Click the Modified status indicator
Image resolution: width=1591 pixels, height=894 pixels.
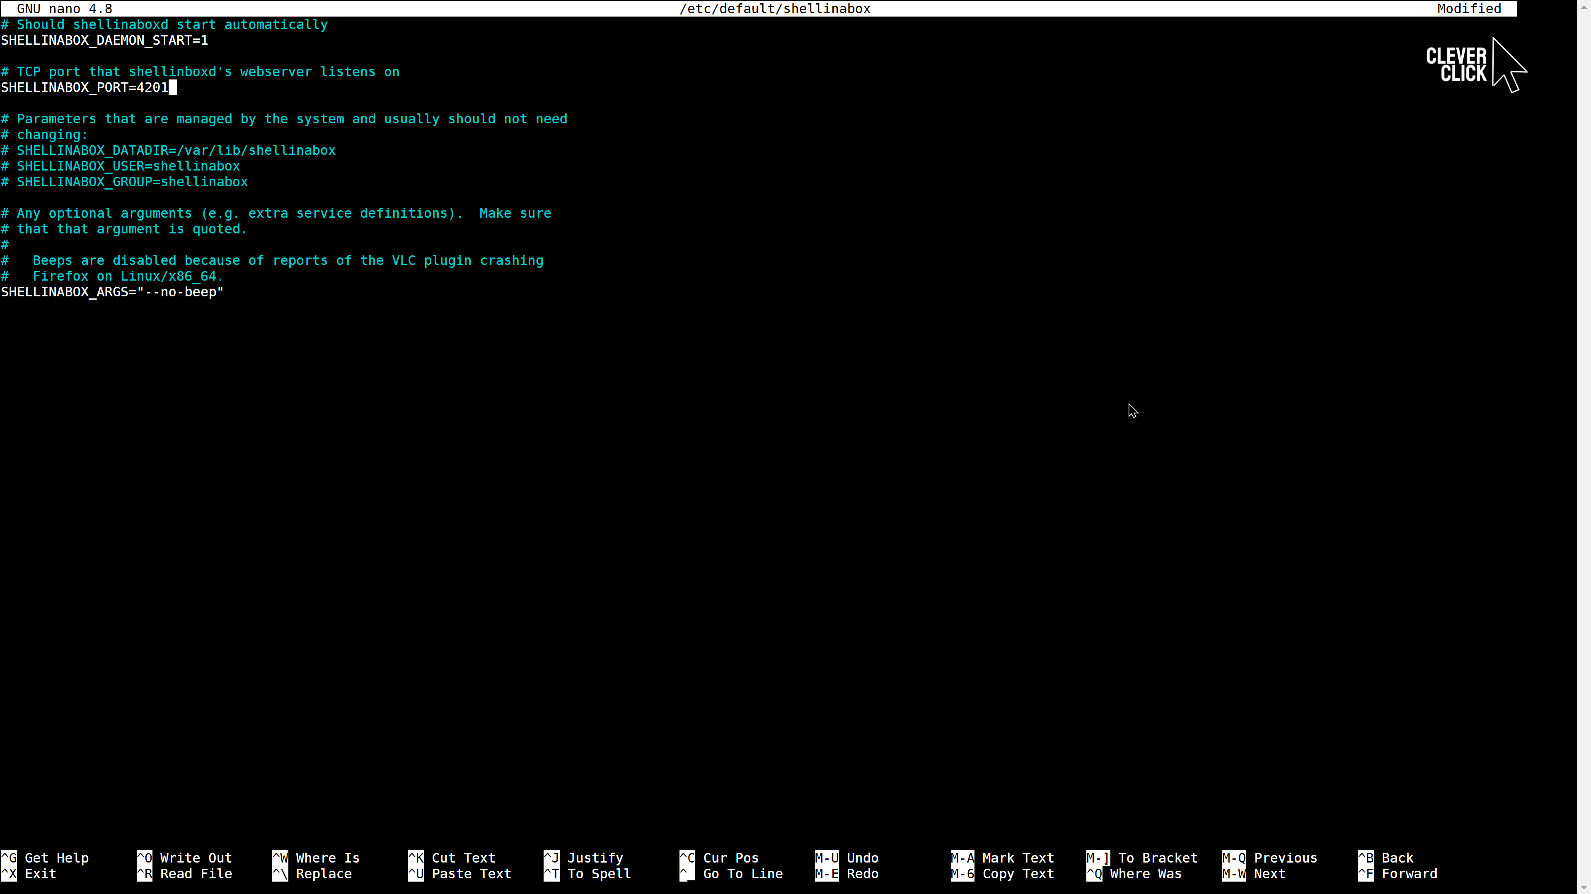coord(1469,9)
